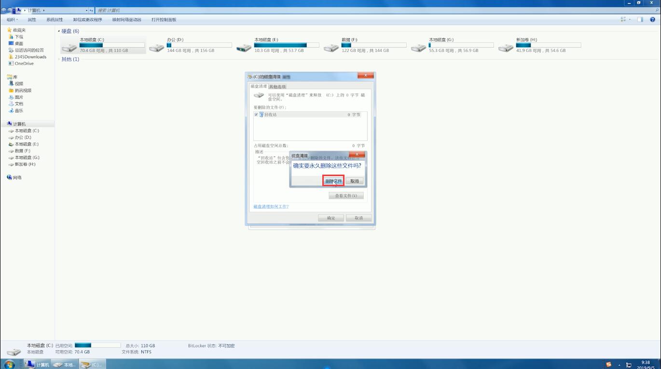Select the 本地磁盘 (C:) drive icon in the main pane

pos(69,48)
